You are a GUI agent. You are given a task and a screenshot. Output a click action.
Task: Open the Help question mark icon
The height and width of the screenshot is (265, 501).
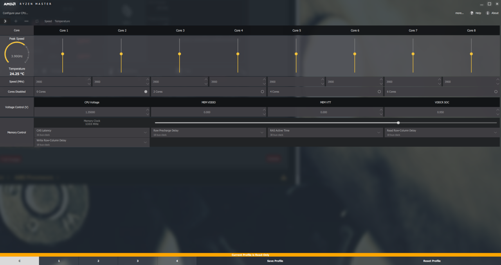click(472, 13)
